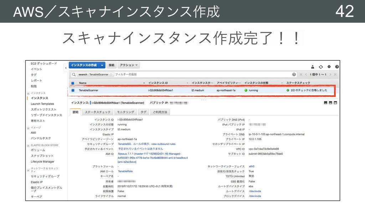Open the block device /dev/xvda link
This screenshot has width=365, height=205.
(255, 196)
